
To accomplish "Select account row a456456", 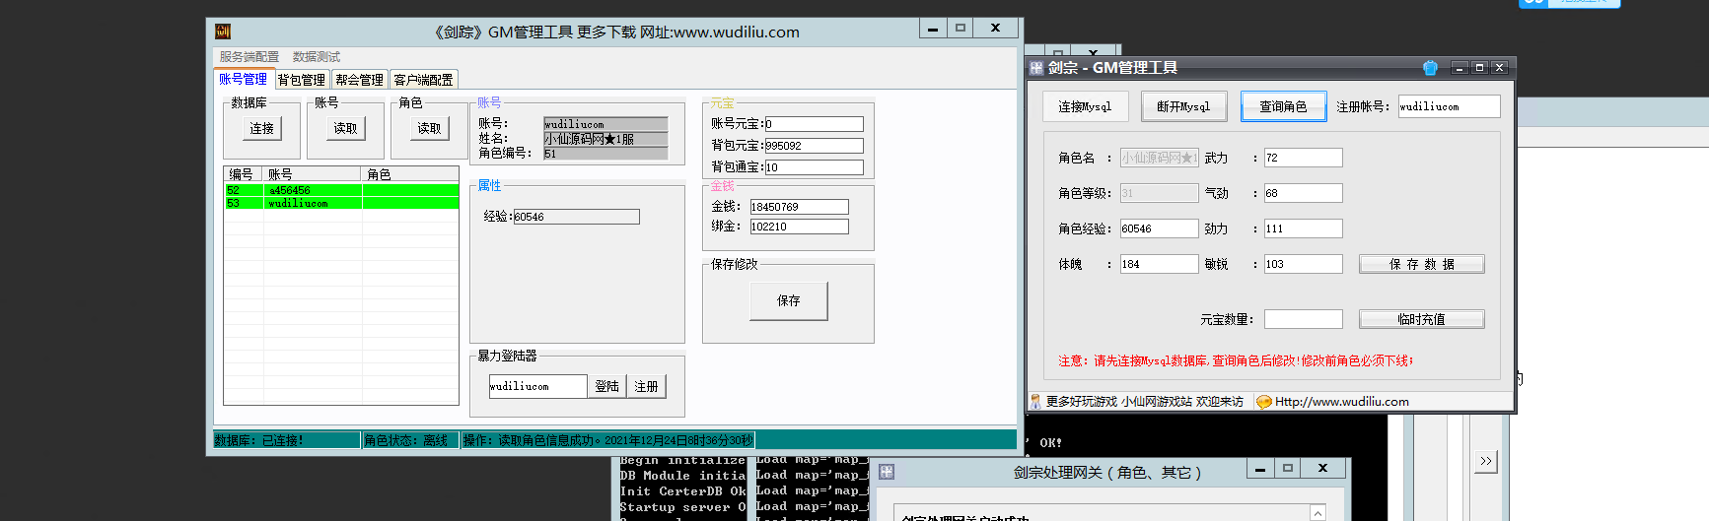I will coord(341,190).
